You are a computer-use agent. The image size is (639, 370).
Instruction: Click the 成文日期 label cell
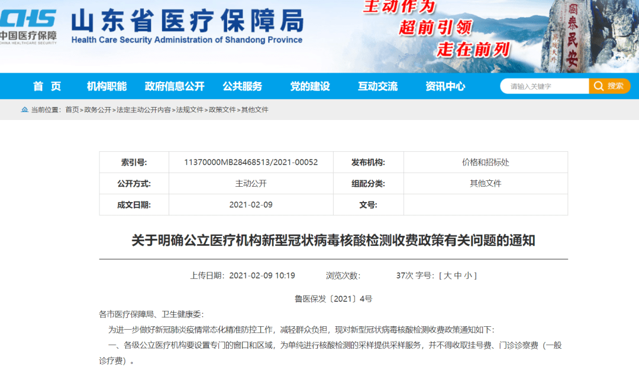pos(134,205)
